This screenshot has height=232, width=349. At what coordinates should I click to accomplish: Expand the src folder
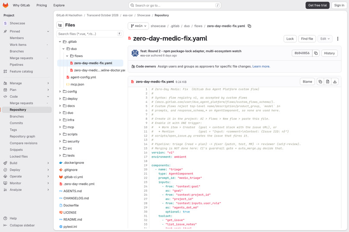tap(60, 148)
